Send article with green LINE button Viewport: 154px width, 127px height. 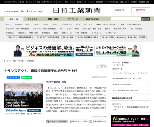click(27, 77)
